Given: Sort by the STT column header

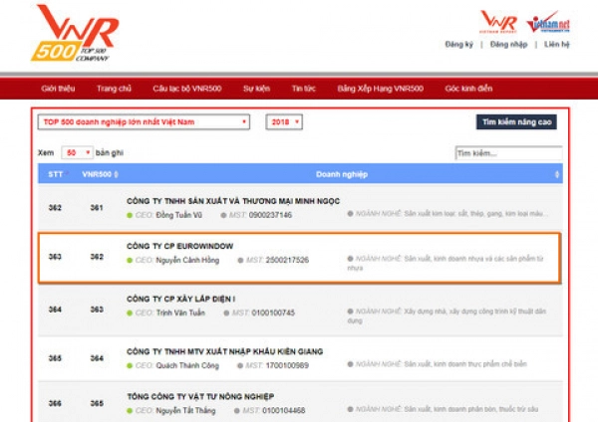Looking at the screenshot, I should coord(57,174).
